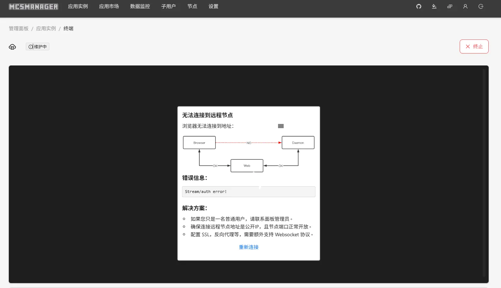Open the GitHub repository icon
The height and width of the screenshot is (288, 501).
click(x=418, y=6)
